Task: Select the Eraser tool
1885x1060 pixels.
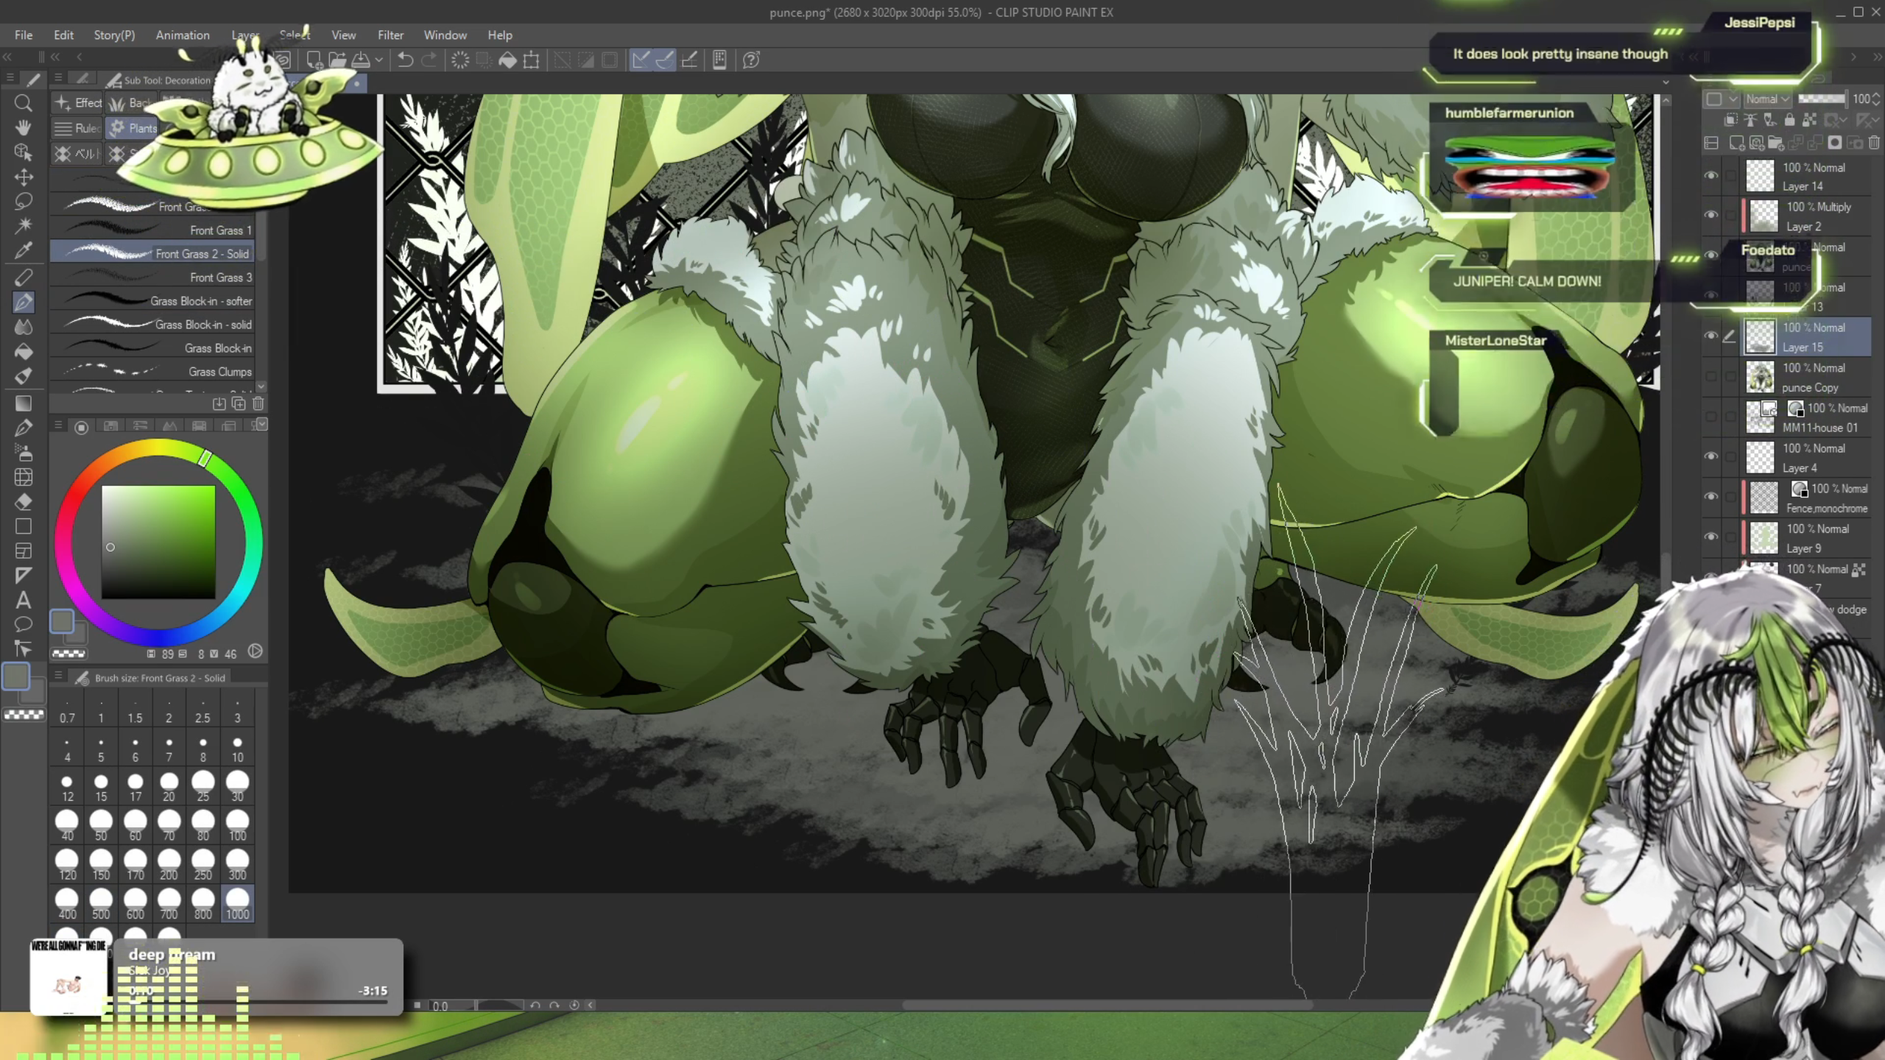Action: (23, 502)
